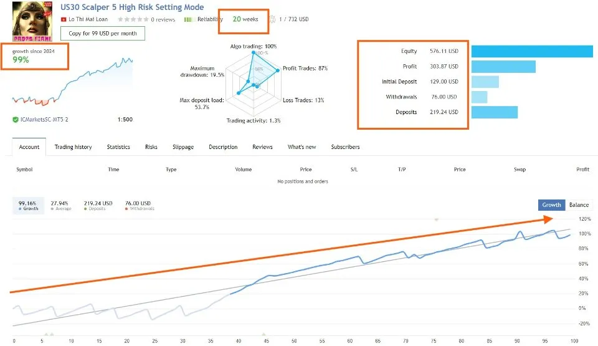The image size is (598, 346).
Task: Open the Trading history tab
Action: (x=73, y=147)
